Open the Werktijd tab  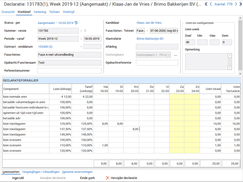(69, 12)
